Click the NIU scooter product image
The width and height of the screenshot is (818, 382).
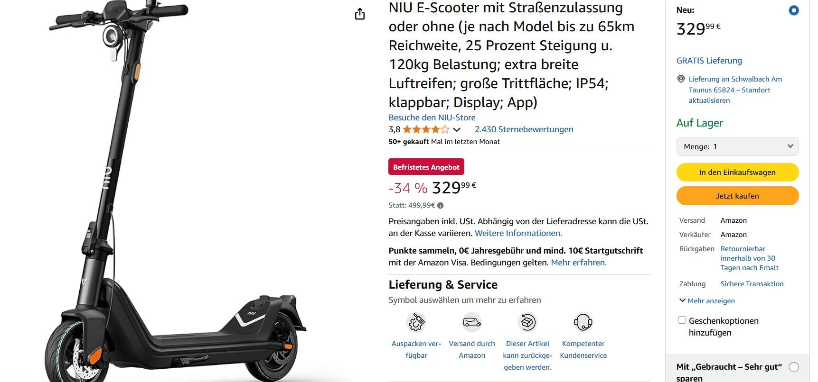(x=176, y=192)
